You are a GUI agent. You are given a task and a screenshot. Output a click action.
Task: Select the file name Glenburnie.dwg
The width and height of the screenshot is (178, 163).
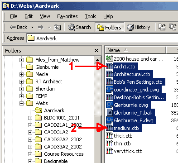point(131,105)
